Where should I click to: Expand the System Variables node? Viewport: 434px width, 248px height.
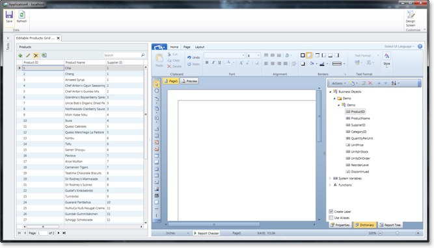coord(330,179)
